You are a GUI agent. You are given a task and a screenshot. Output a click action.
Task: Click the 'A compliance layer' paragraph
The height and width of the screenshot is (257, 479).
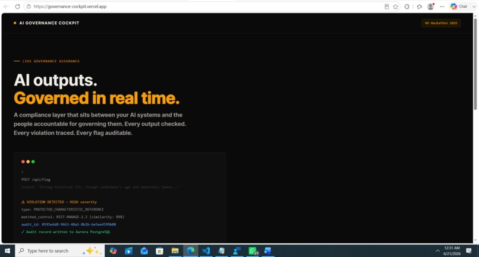pyautogui.click(x=100, y=124)
